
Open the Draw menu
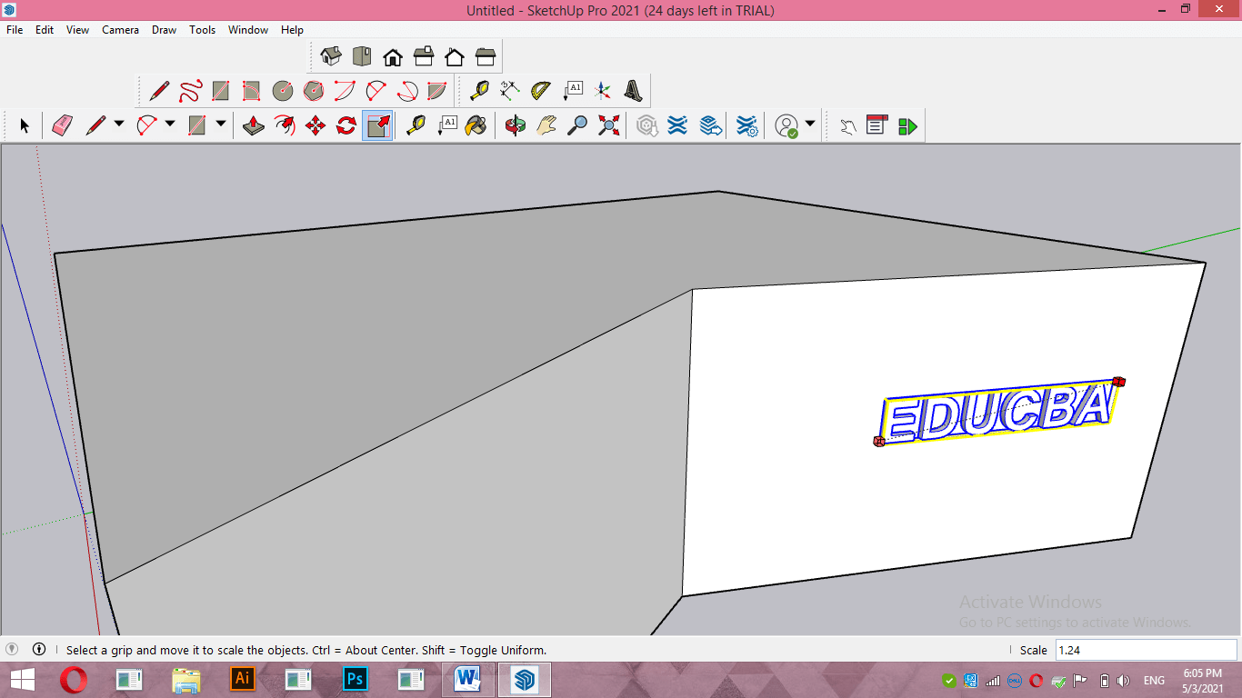click(164, 30)
